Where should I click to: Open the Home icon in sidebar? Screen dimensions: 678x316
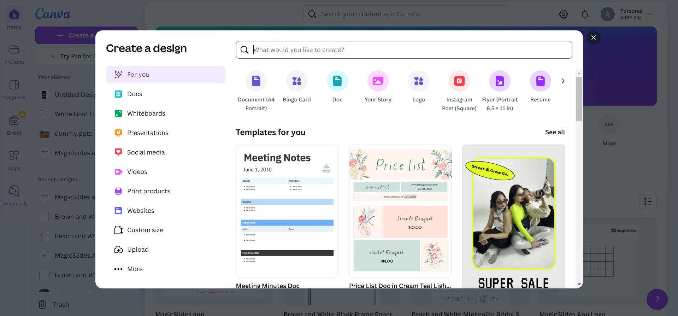coord(14,14)
